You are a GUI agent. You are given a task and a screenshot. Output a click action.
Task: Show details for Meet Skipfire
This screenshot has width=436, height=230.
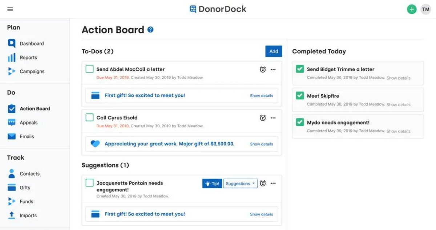click(398, 104)
